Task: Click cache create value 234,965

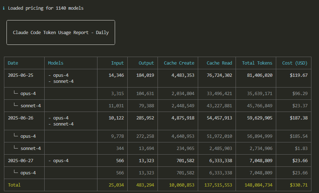Action: tap(185, 149)
